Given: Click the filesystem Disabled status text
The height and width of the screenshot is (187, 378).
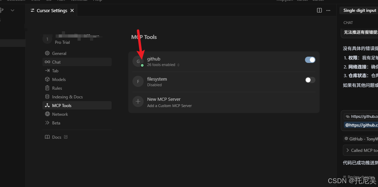Looking at the screenshot, I should 154,85.
